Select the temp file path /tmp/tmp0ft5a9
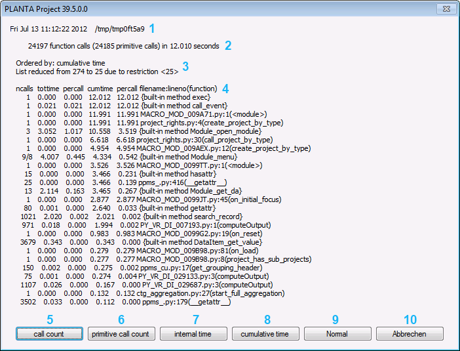Screen dimensions: 460x351 (120, 29)
